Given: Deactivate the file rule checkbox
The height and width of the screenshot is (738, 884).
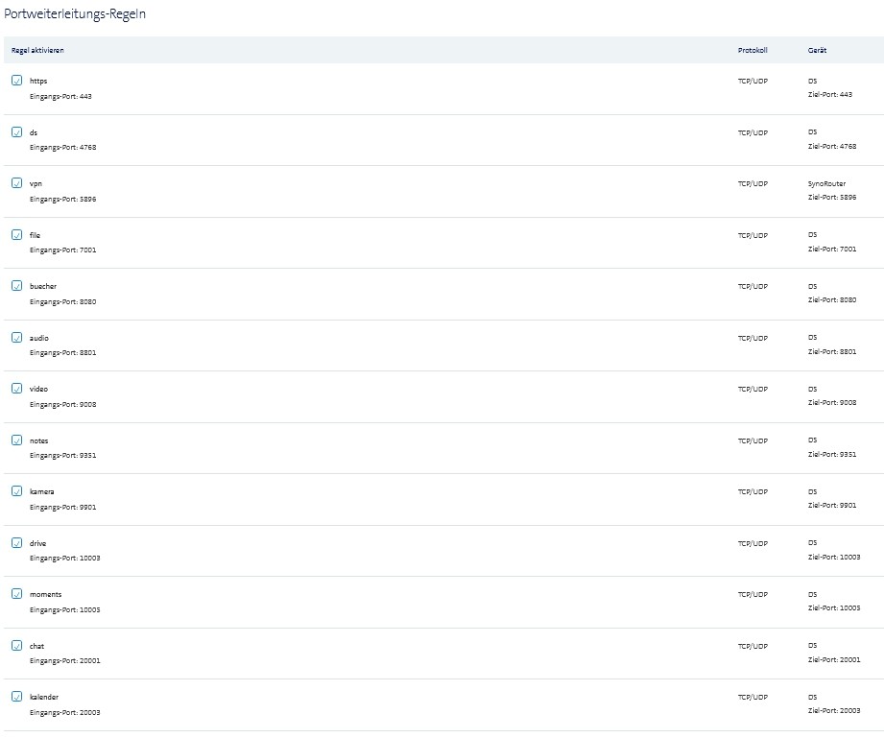Looking at the screenshot, I should point(16,234).
